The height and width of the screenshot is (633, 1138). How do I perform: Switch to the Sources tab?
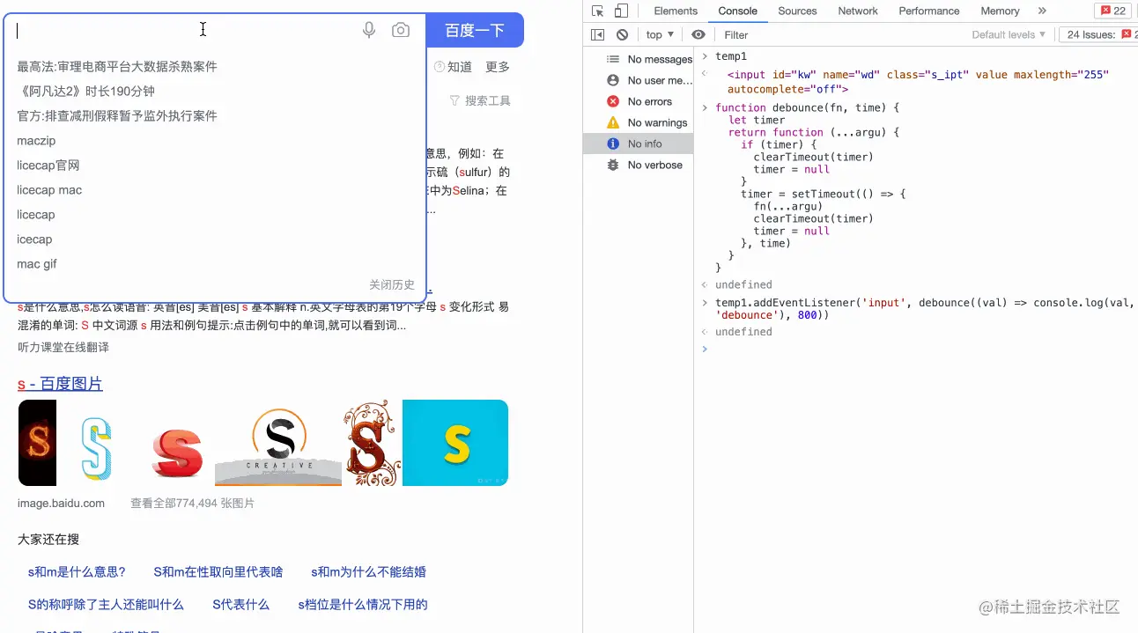coord(797,11)
